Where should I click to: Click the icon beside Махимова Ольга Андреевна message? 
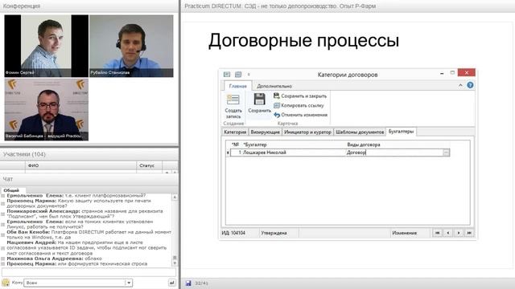[x=3, y=258]
